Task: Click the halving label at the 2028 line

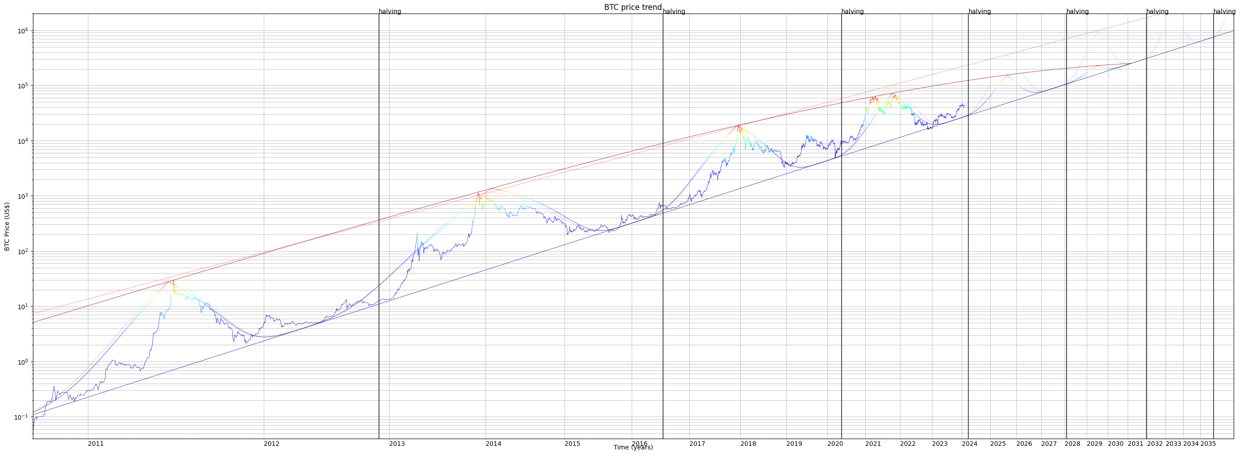Action: 1077,12
